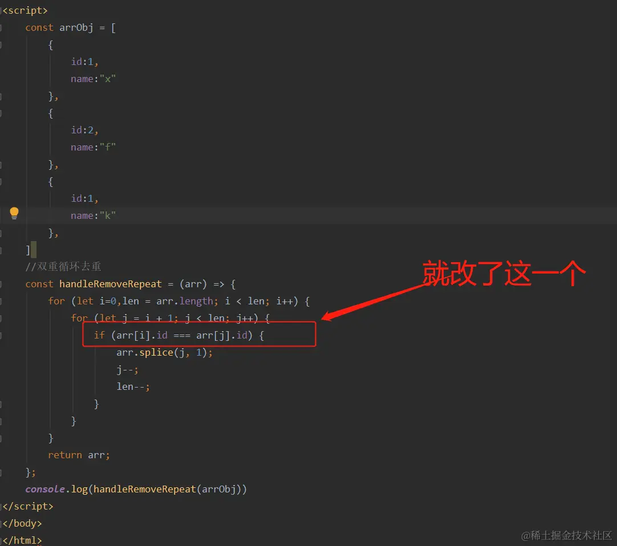Click the id:1 line above name:"x"

[x=84, y=62]
